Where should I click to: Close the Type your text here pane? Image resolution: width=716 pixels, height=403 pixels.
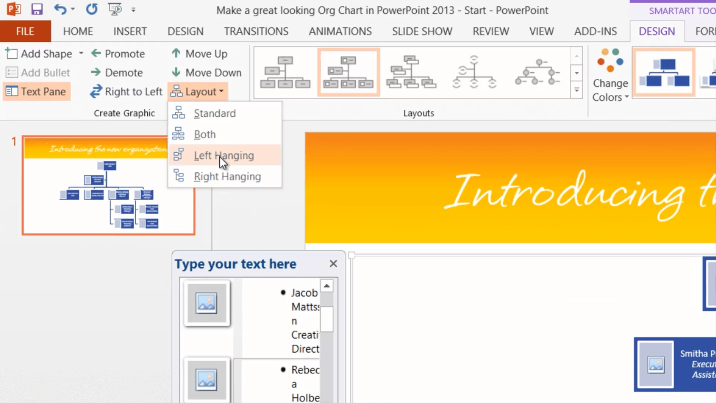click(x=333, y=264)
